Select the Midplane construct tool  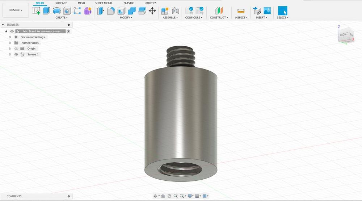[x=219, y=11]
